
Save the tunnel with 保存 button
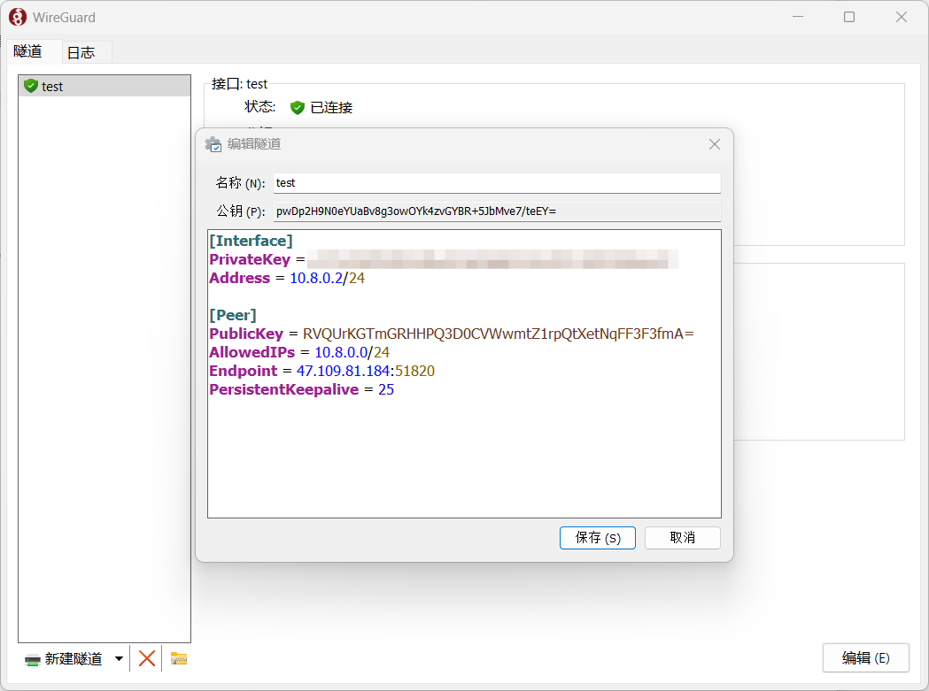click(598, 538)
